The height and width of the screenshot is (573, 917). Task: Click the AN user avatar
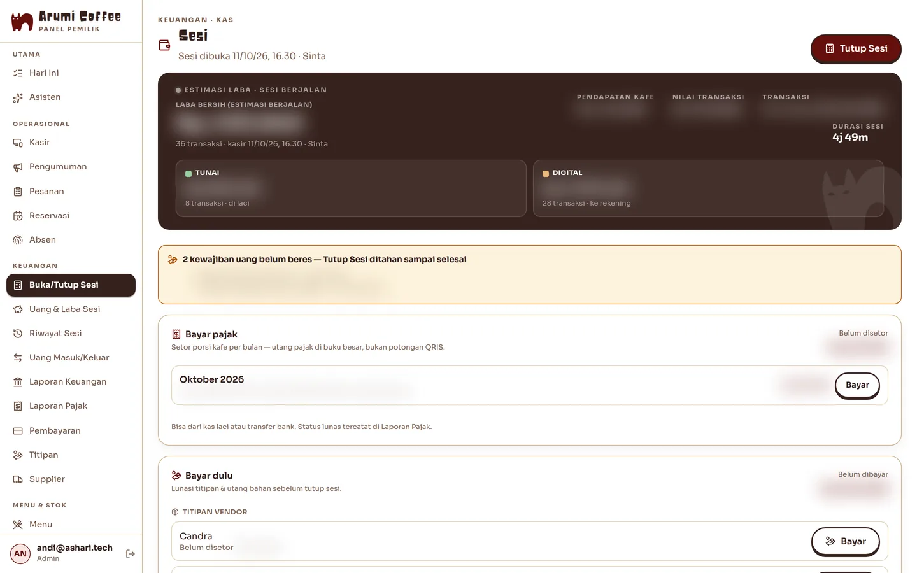coord(20,554)
